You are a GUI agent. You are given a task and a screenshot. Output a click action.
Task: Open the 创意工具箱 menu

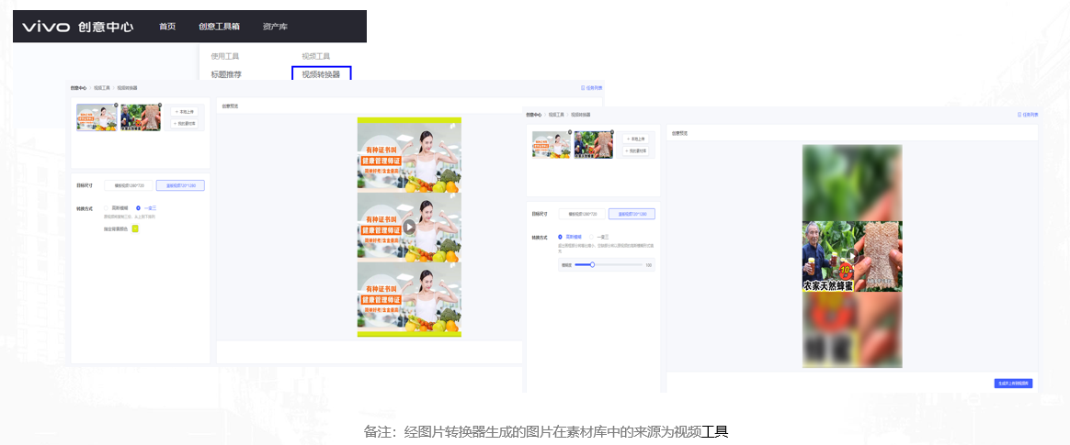(x=218, y=27)
